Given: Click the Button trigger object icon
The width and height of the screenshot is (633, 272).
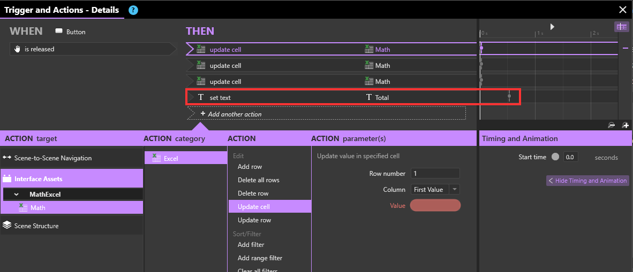Looking at the screenshot, I should click(x=59, y=32).
